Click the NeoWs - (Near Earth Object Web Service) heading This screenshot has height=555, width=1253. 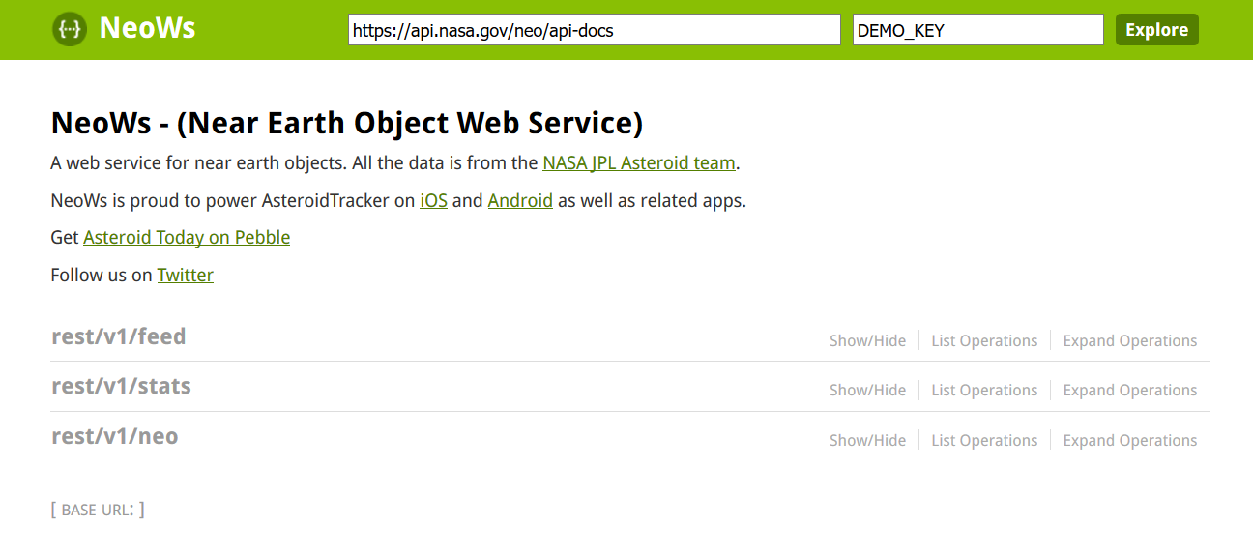(347, 123)
